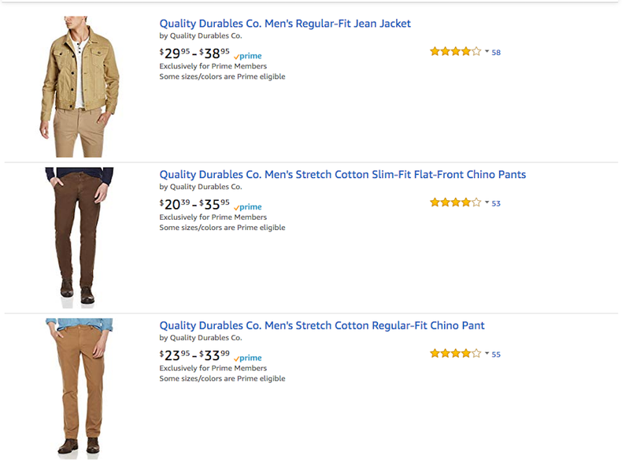Click the Prime badge on Slim-Fit Chino Pants
The image size is (622, 464).
click(x=248, y=207)
